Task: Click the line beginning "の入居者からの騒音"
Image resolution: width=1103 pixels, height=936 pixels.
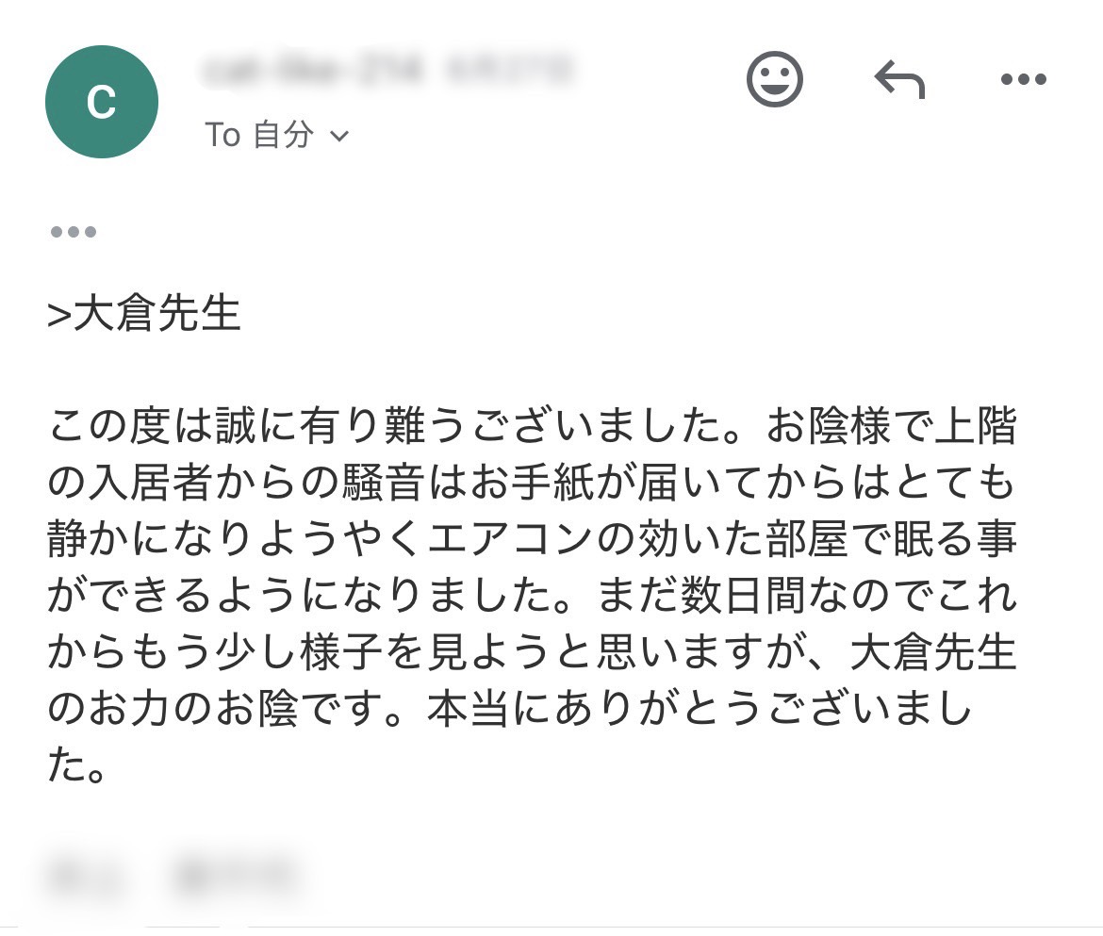Action: coord(532,483)
